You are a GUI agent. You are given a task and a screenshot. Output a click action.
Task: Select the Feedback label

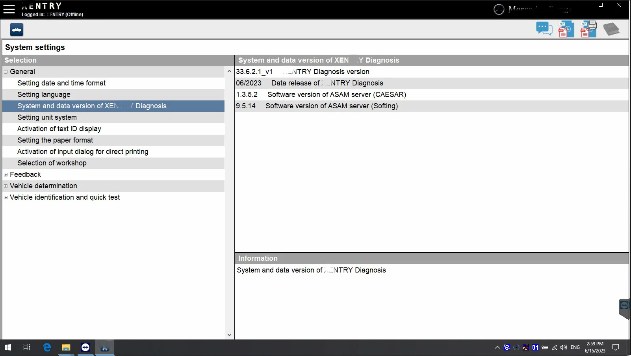point(25,174)
